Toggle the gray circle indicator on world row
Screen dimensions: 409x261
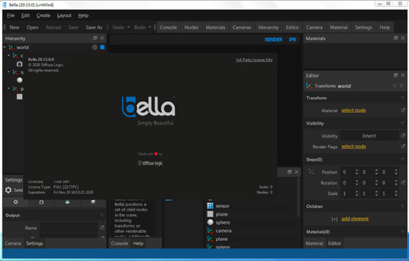click(x=95, y=47)
